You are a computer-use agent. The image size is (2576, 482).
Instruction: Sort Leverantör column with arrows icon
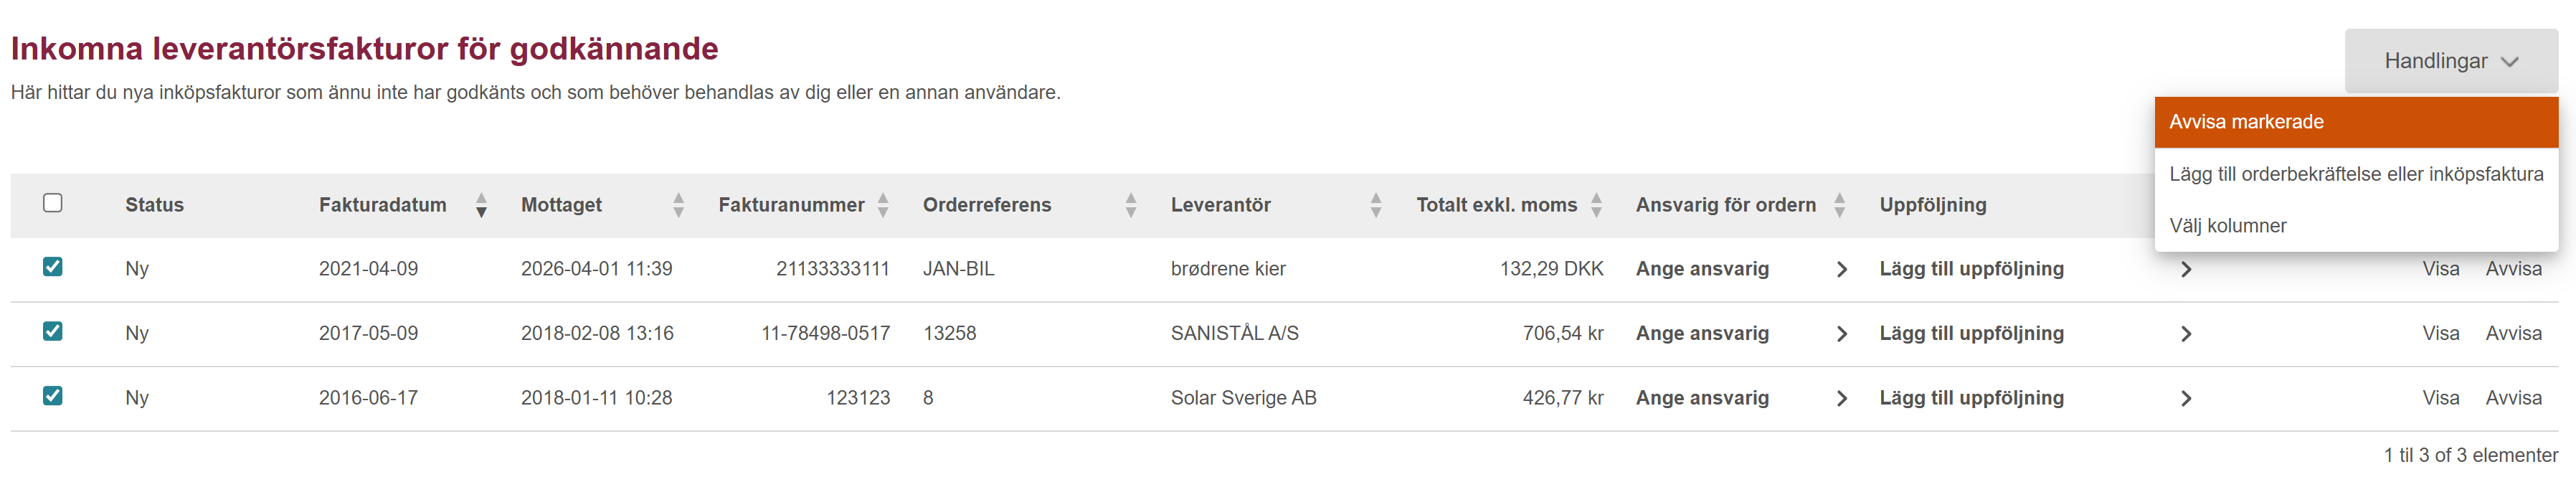[1376, 205]
